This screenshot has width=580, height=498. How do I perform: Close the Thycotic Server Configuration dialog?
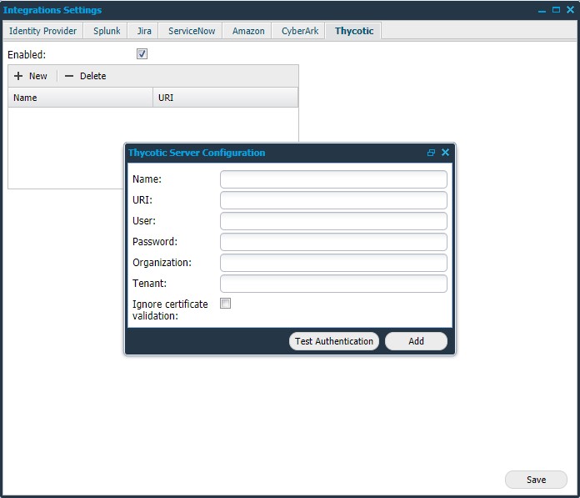point(445,153)
